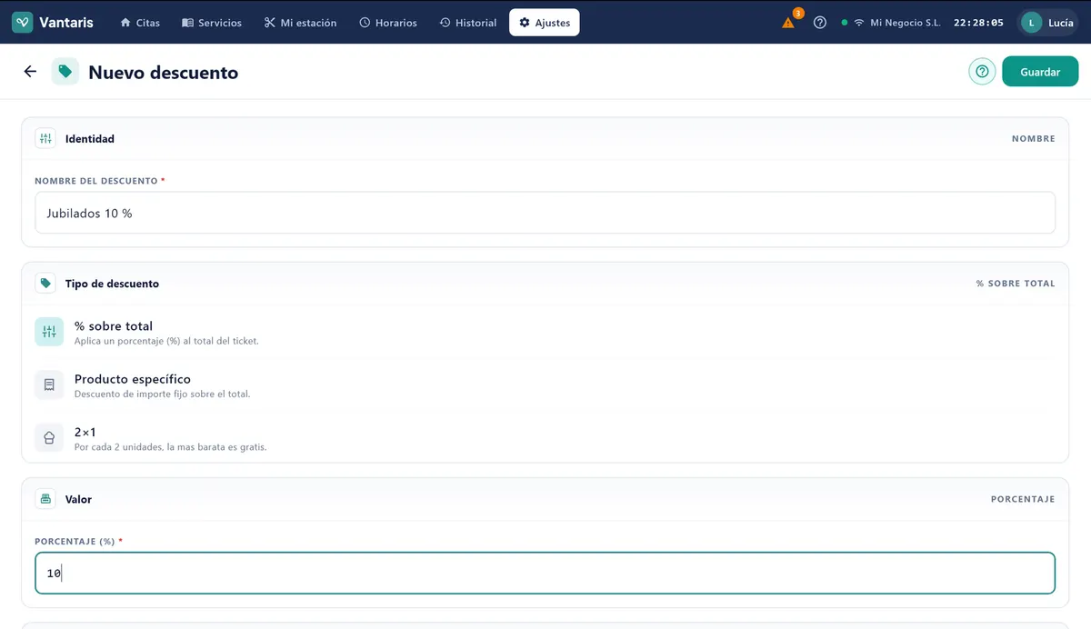Screen dimensions: 1091x629
Task: Select the % sobre total discount type
Action: (x=545, y=332)
